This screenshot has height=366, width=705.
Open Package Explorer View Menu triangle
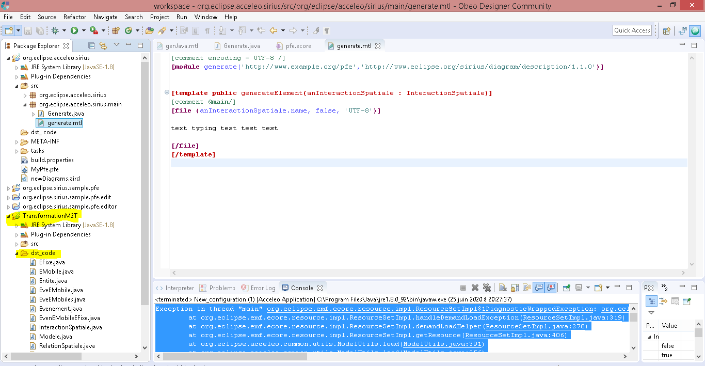[x=117, y=44]
